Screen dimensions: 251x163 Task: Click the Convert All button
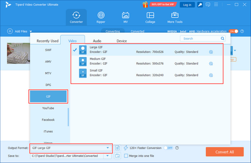click(224, 152)
